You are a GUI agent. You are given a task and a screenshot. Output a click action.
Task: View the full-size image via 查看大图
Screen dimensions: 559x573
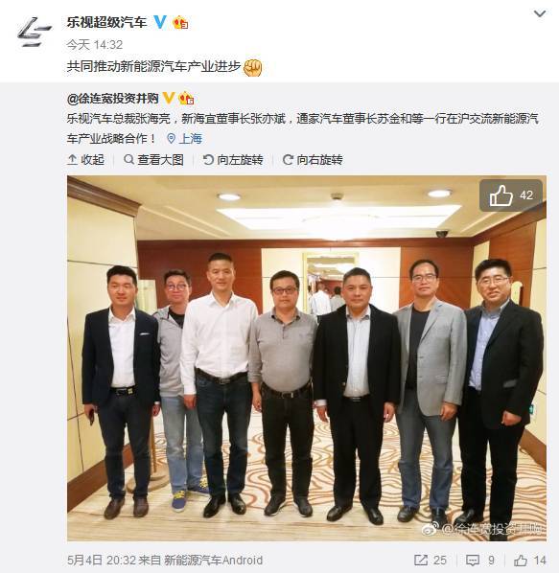tap(153, 160)
